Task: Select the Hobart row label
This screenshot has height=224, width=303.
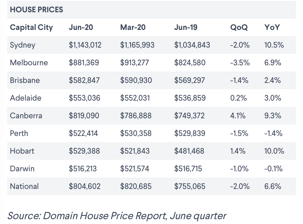Action: tap(22, 151)
